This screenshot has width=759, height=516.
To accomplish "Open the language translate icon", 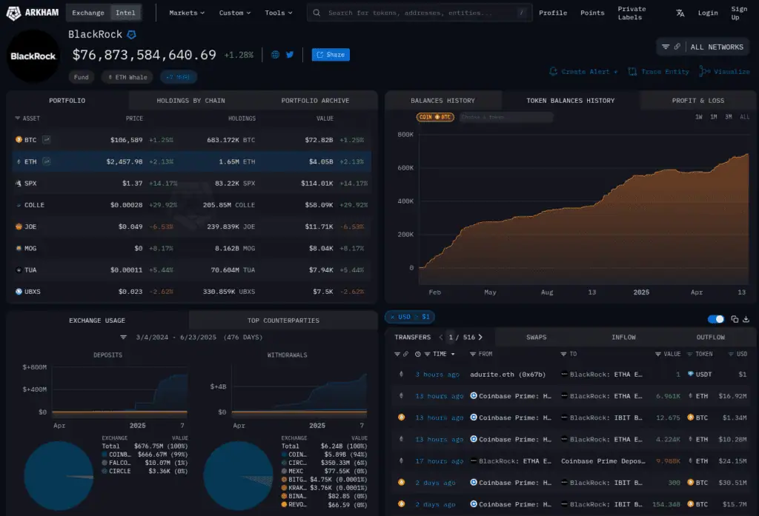I will (x=680, y=13).
